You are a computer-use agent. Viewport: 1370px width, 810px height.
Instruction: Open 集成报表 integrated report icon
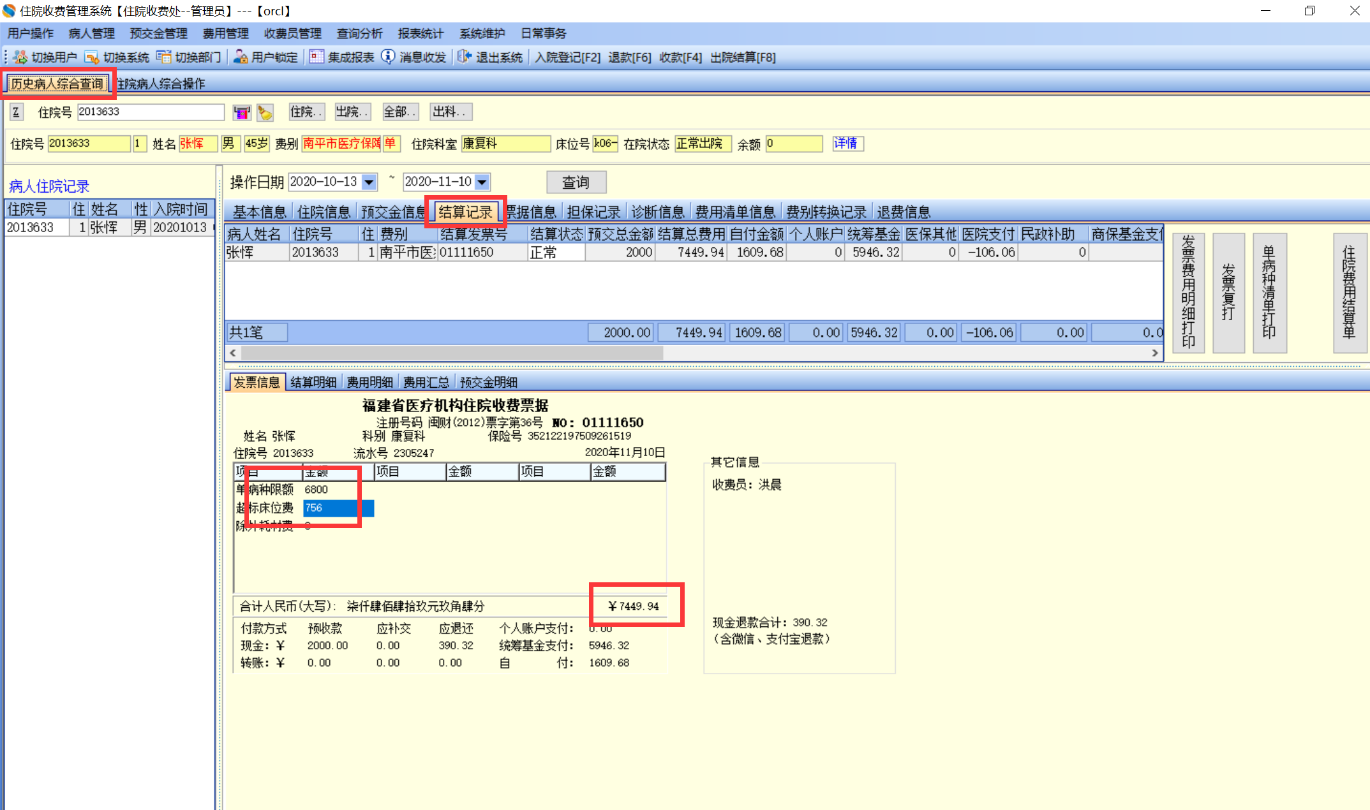(x=316, y=57)
